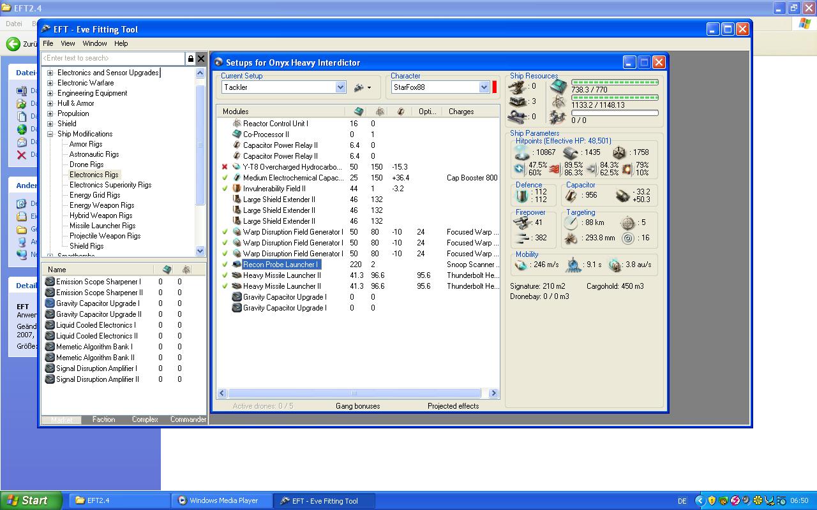Open the View menu
Viewport: 817px width, 510px height.
point(68,43)
